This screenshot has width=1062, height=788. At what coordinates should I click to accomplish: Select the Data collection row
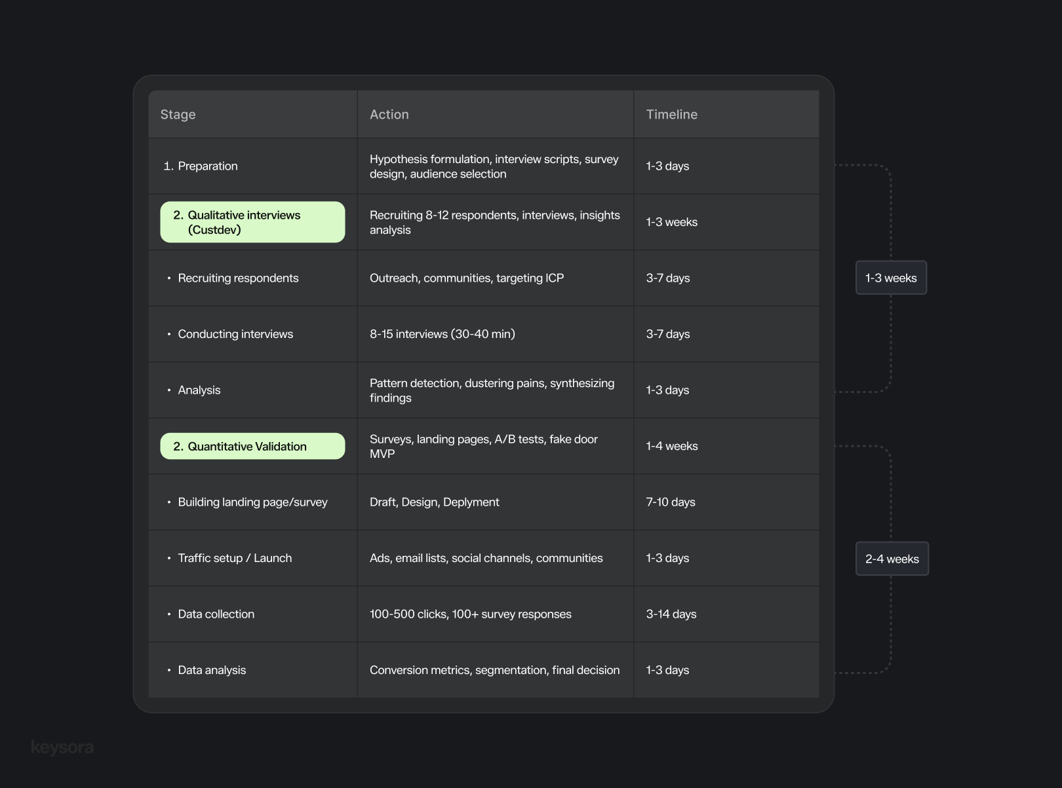point(216,614)
